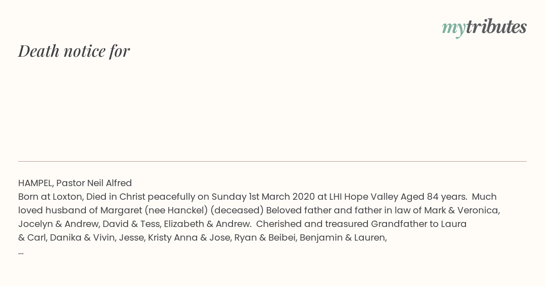Screen dimensions: 545x286
Task: Click the mytributes logo
Action: [x=484, y=28]
